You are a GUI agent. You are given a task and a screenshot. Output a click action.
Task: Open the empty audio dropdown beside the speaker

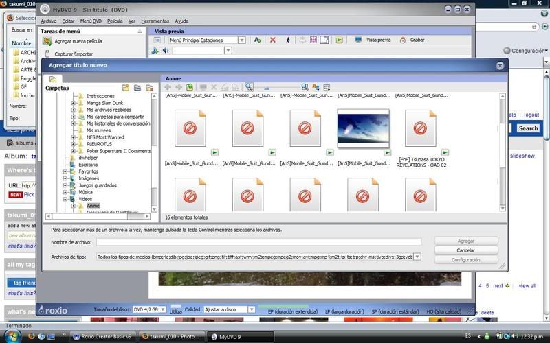pos(228,51)
